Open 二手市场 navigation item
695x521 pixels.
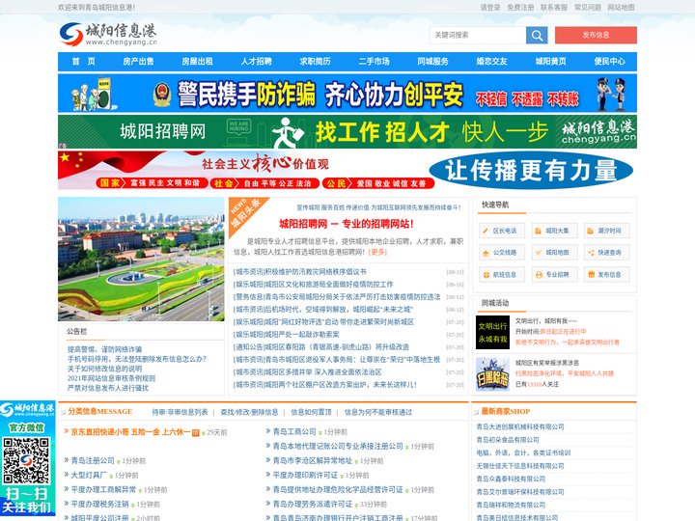(x=375, y=62)
